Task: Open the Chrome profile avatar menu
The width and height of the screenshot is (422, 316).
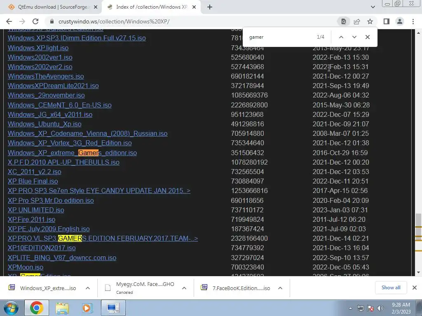Action: click(x=400, y=21)
